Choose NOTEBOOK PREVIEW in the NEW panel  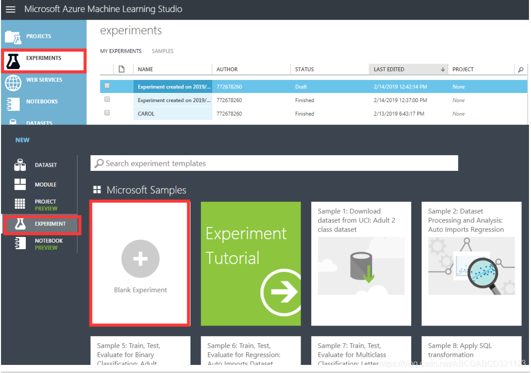(49, 244)
